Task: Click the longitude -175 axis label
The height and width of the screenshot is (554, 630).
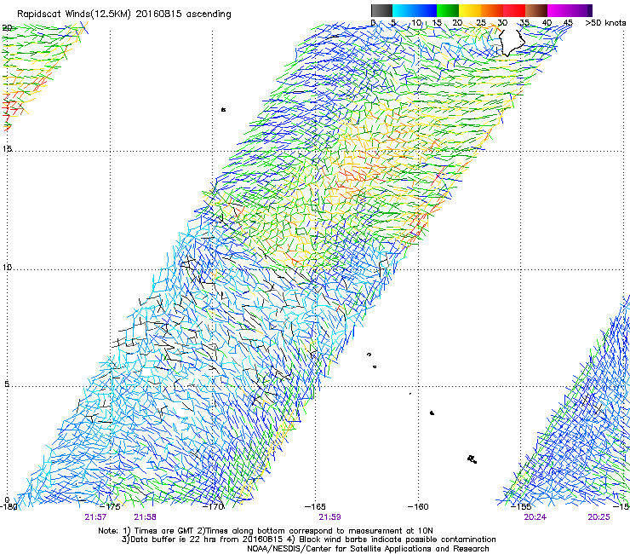Action: tap(110, 506)
